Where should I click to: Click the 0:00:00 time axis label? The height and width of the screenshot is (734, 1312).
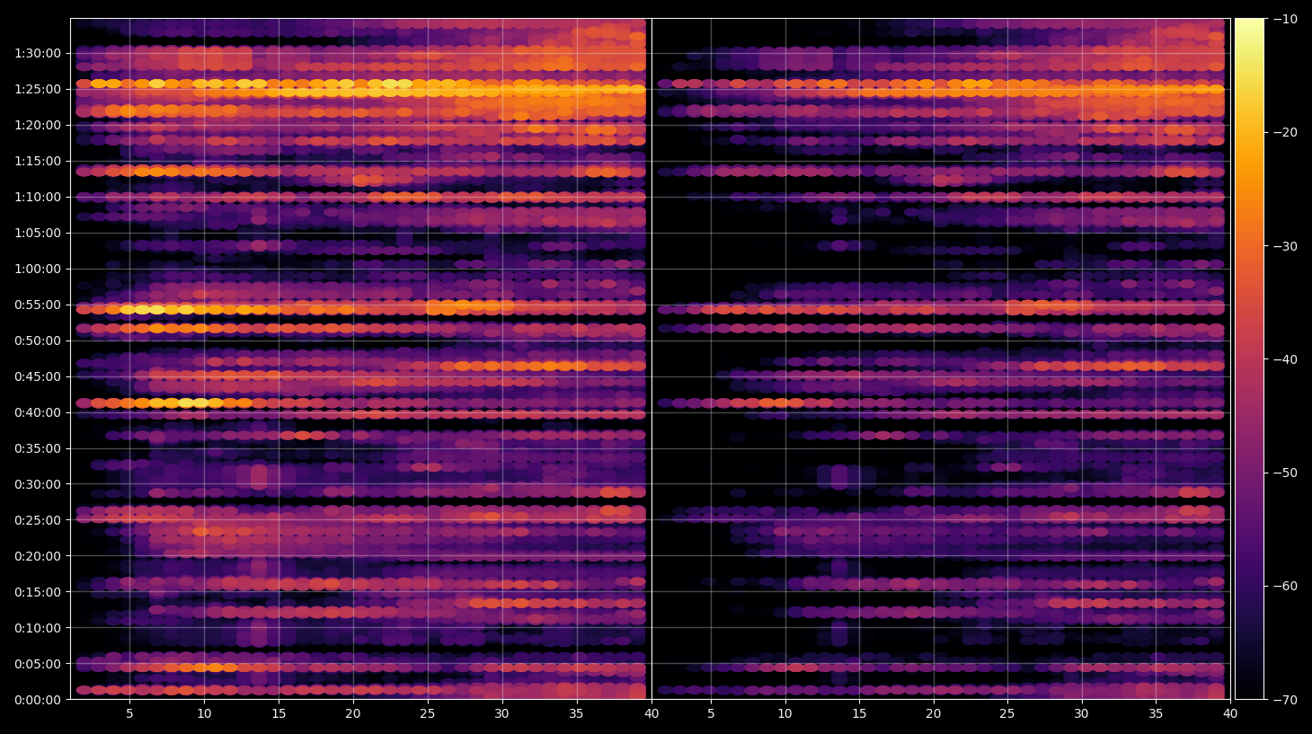pos(38,700)
